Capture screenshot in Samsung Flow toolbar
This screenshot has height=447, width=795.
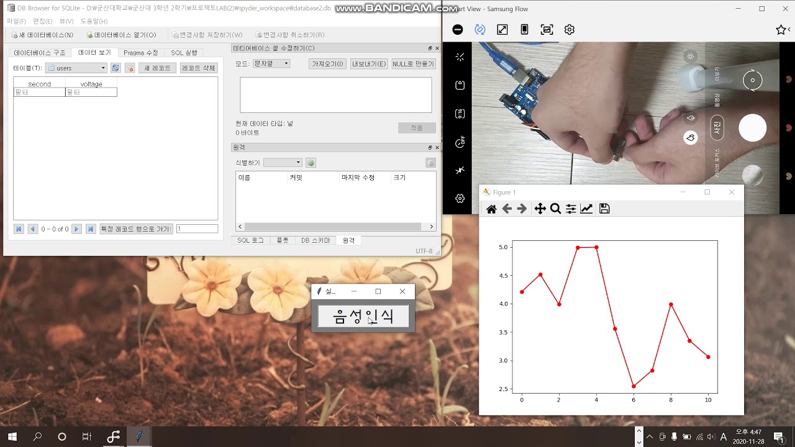pos(547,30)
